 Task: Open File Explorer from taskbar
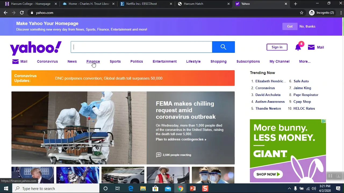tap(143, 188)
